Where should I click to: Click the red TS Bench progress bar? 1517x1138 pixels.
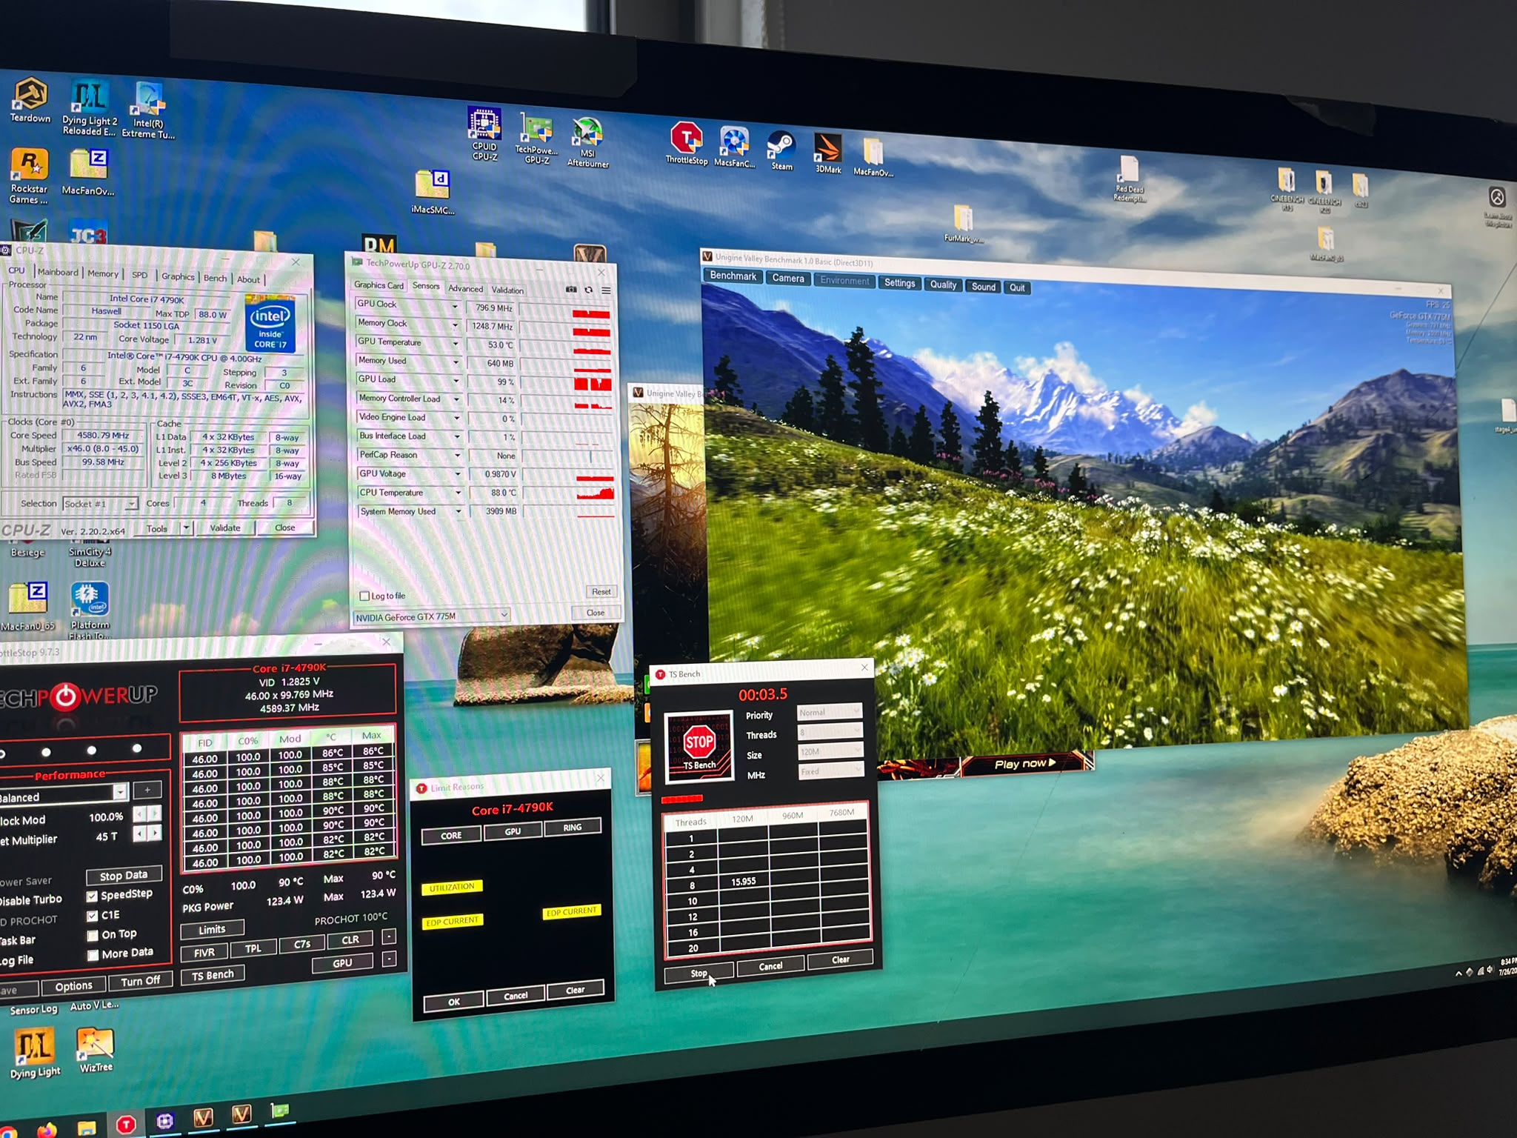681,798
